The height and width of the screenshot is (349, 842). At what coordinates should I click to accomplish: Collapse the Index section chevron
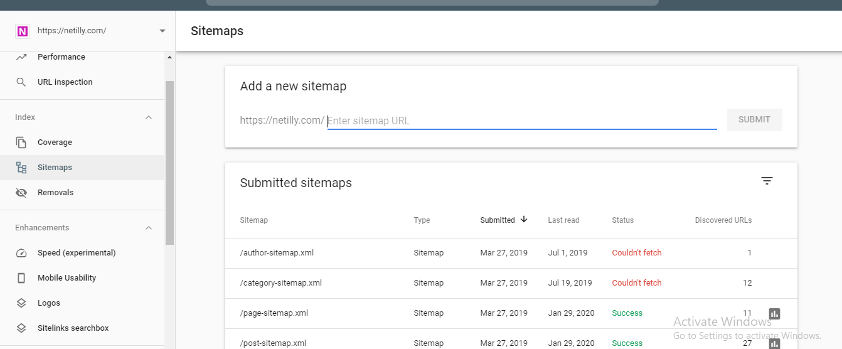[x=149, y=117]
